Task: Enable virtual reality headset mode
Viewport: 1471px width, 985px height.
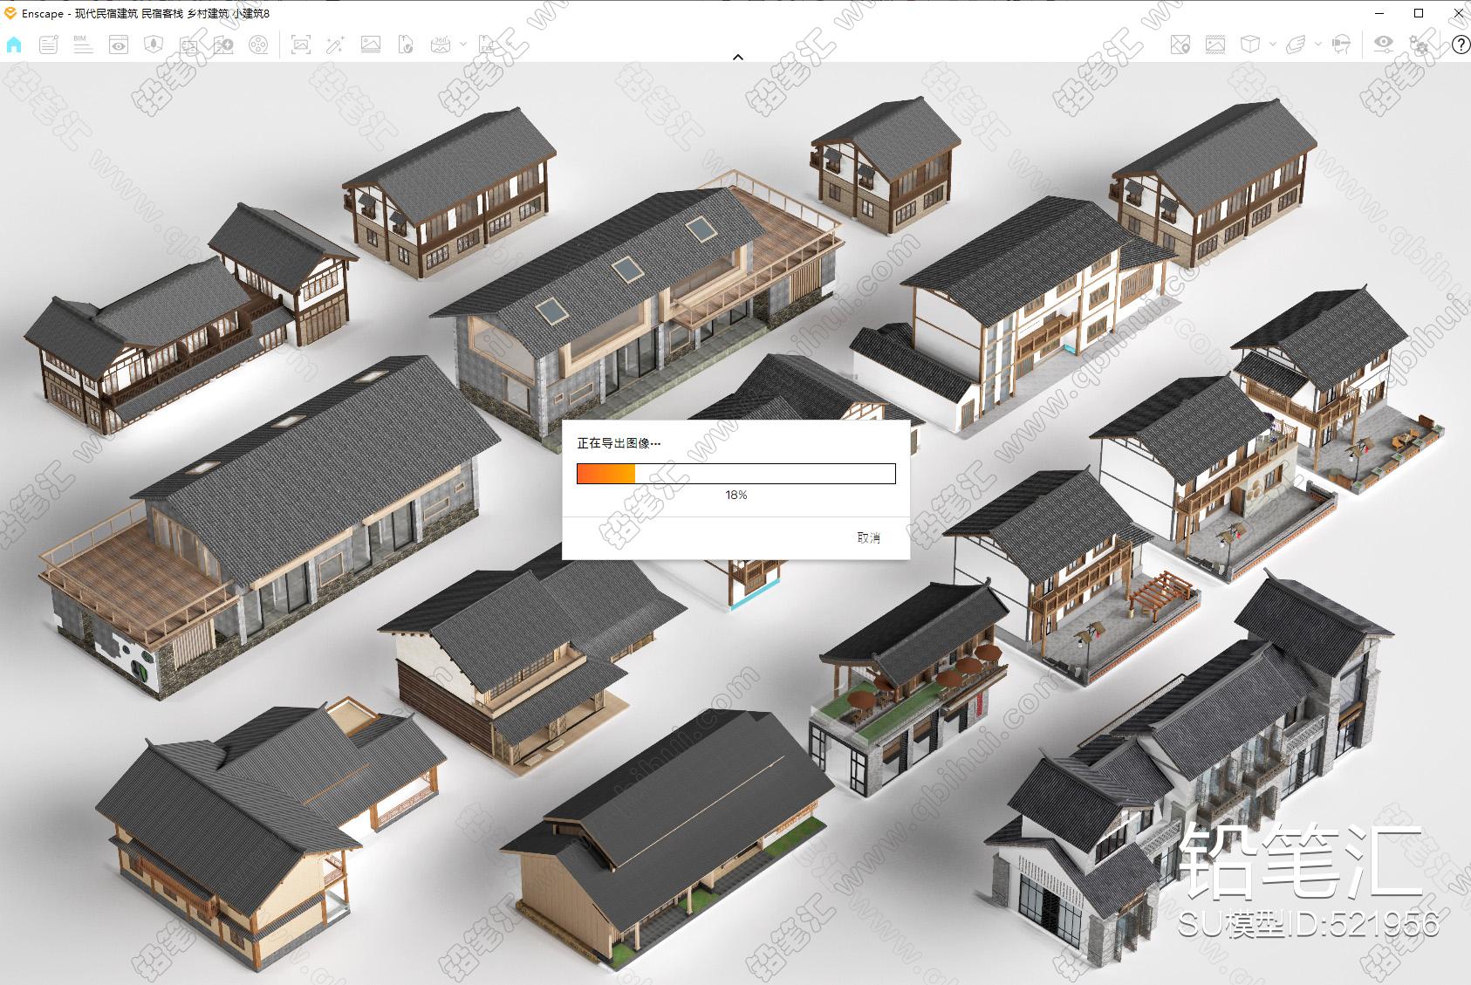Action: coord(1342,44)
